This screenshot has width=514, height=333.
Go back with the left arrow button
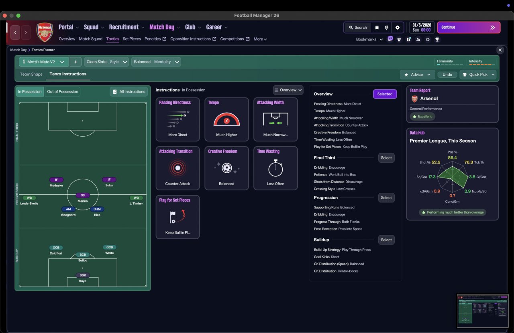point(15,32)
